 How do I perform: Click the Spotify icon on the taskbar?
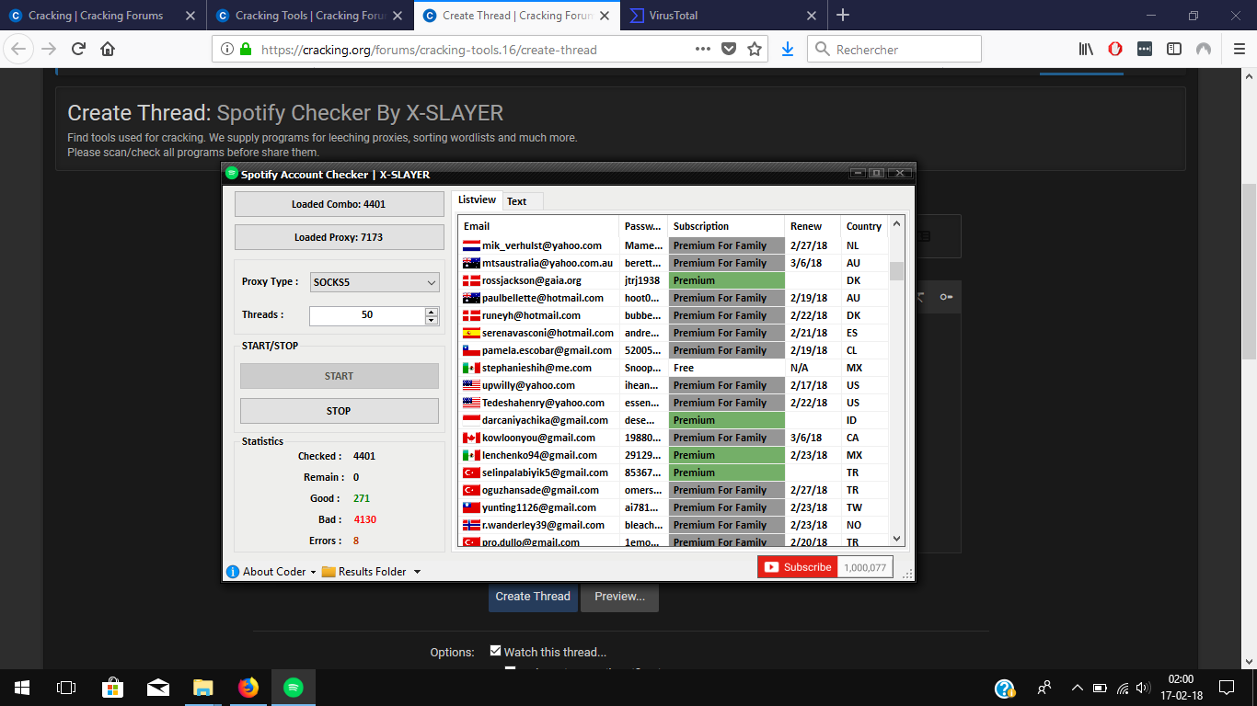(x=294, y=688)
